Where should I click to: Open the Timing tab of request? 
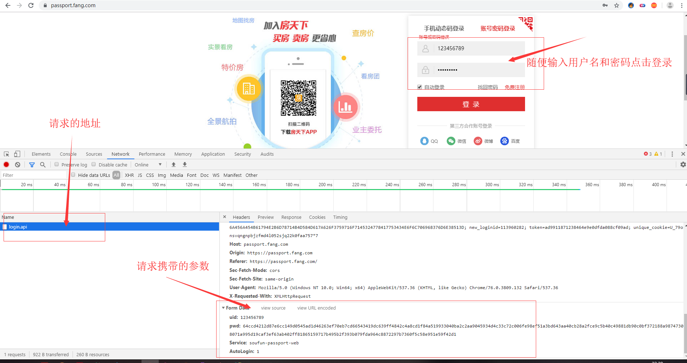coord(340,217)
